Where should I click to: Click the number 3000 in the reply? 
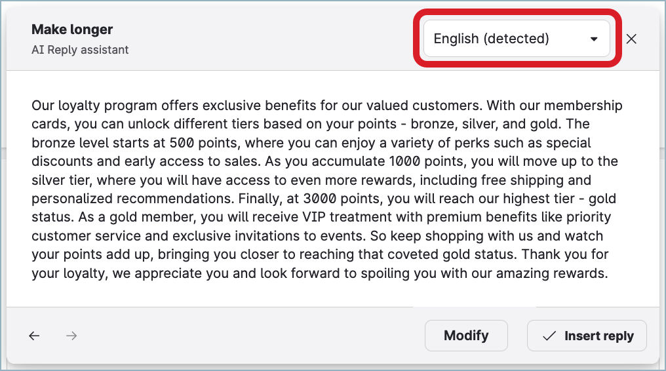coord(321,199)
